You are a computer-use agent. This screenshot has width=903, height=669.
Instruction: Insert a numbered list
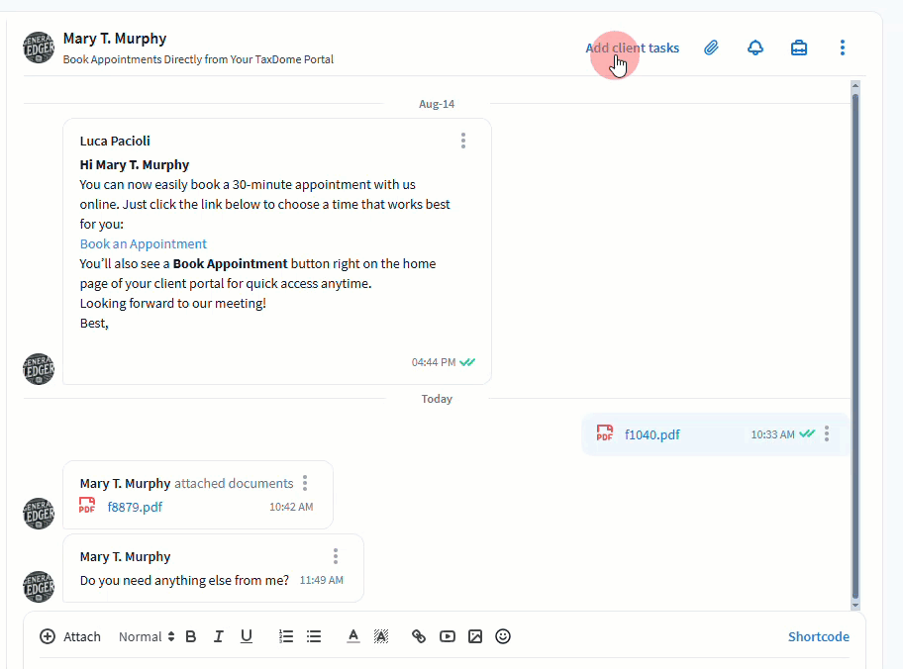coord(286,636)
